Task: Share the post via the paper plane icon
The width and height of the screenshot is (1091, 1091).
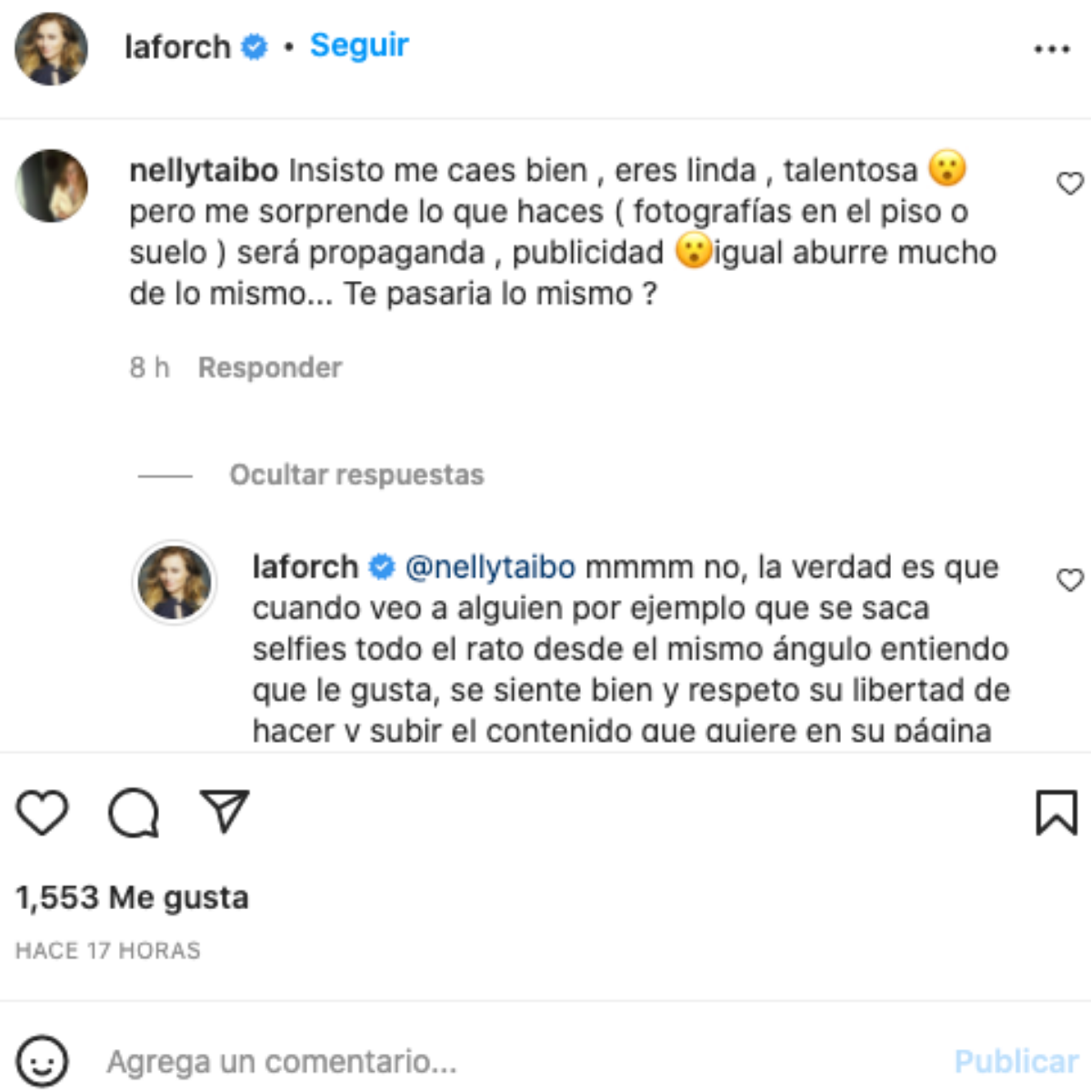Action: click(225, 812)
